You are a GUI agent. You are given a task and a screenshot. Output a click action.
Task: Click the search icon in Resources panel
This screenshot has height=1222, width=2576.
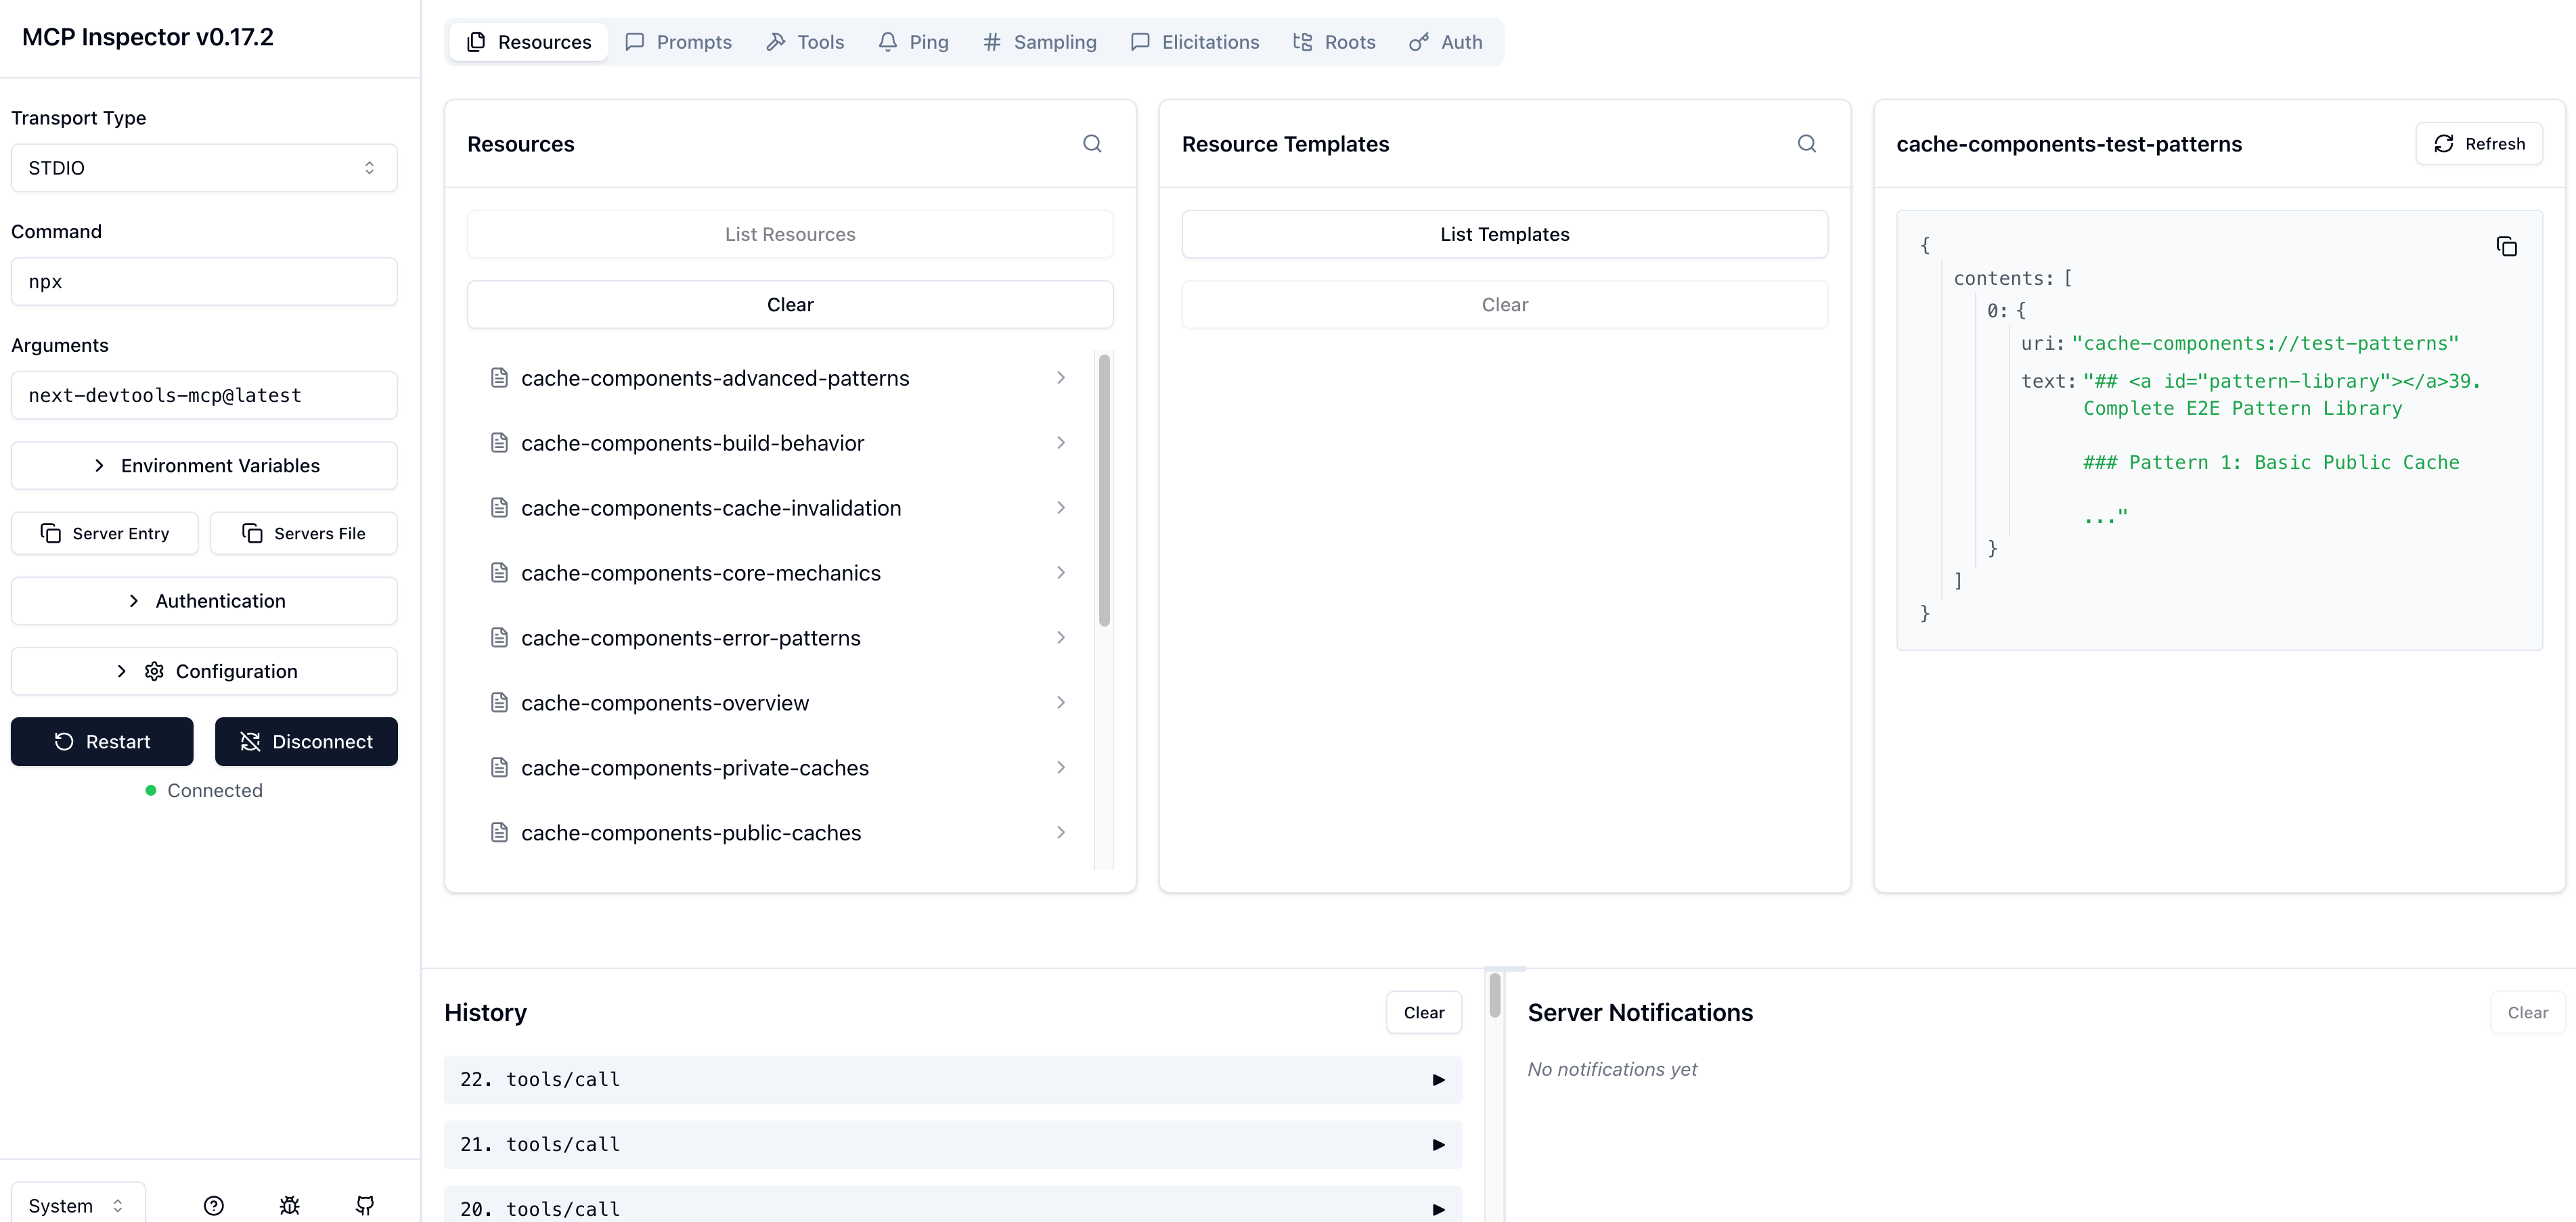1092,144
